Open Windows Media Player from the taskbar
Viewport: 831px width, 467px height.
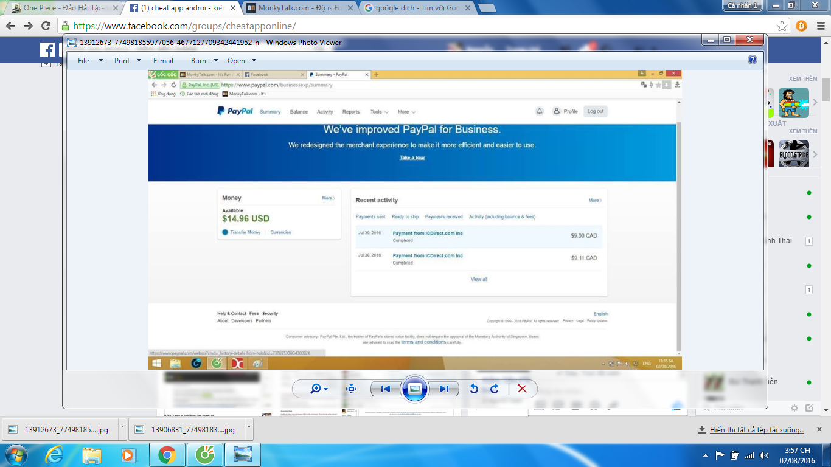coord(128,455)
